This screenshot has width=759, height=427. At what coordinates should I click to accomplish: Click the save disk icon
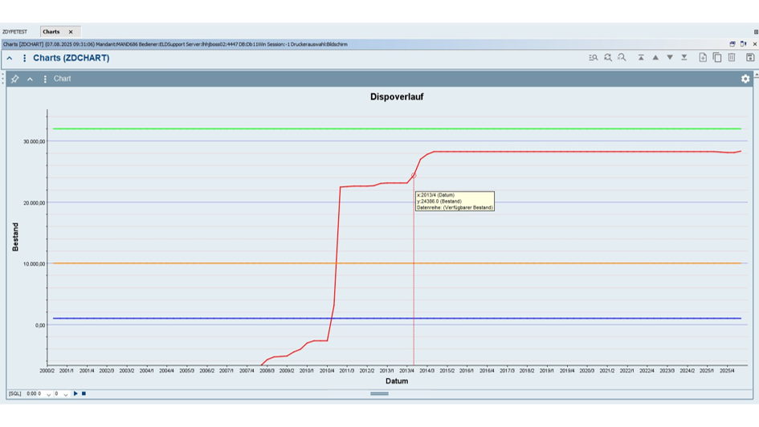(x=750, y=58)
